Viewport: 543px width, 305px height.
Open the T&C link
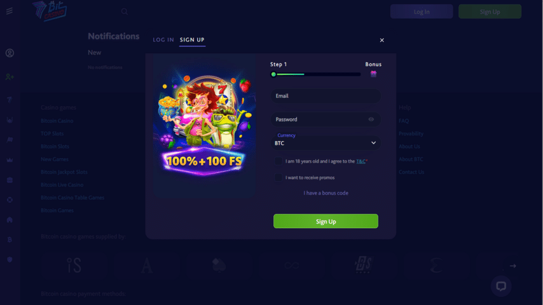click(361, 161)
